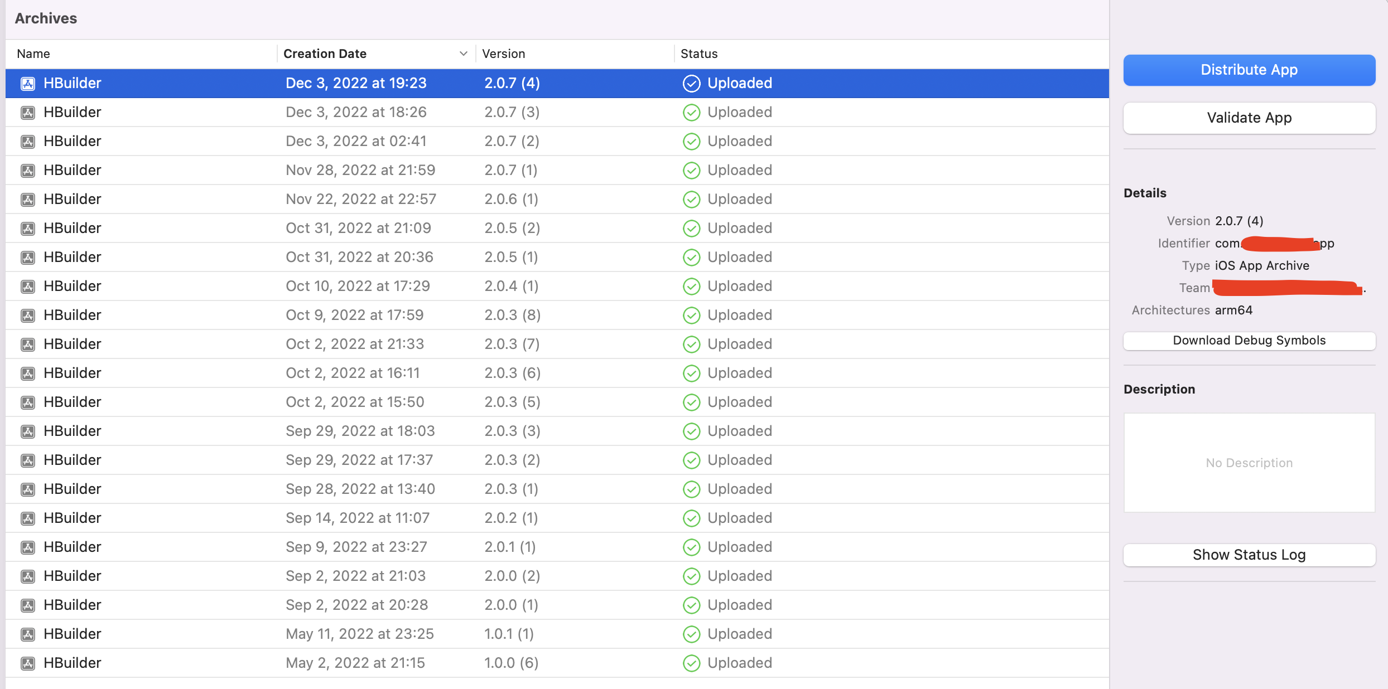Select archive icon for version 2.0.7 (4)
The image size is (1388, 689).
28,84
